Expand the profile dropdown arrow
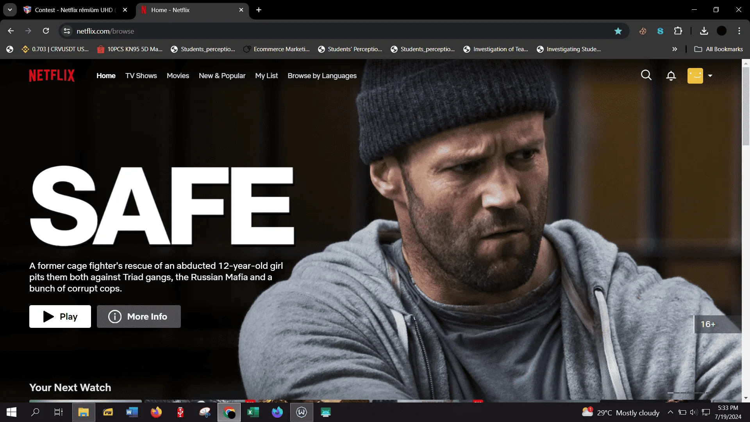The width and height of the screenshot is (750, 422). click(710, 76)
